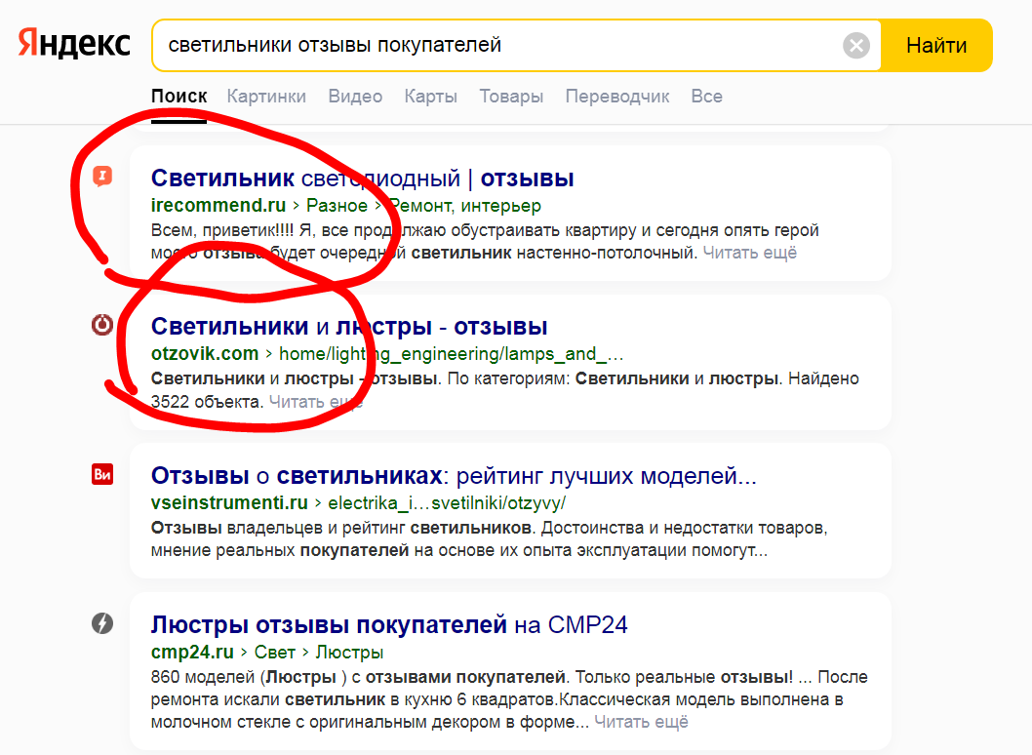Click the otzovik.com favicon icon
The height and width of the screenshot is (755, 1032).
[x=102, y=325]
